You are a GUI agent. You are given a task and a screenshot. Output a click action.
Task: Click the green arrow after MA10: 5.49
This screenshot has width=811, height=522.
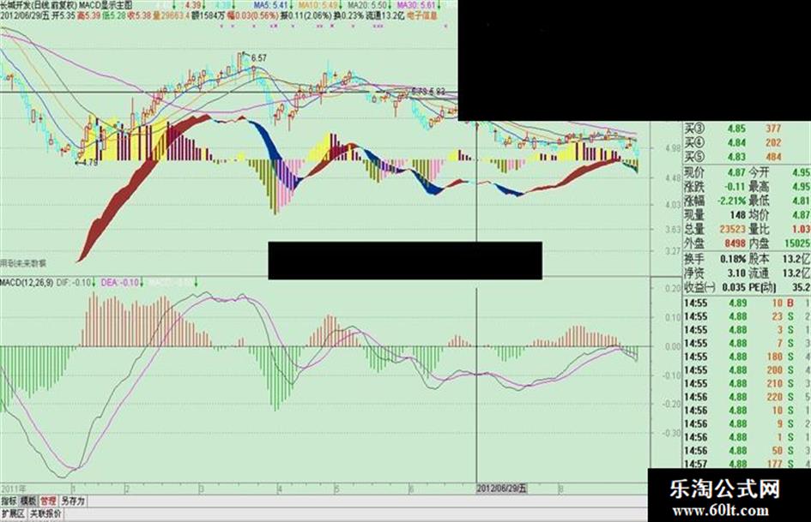[340, 5]
